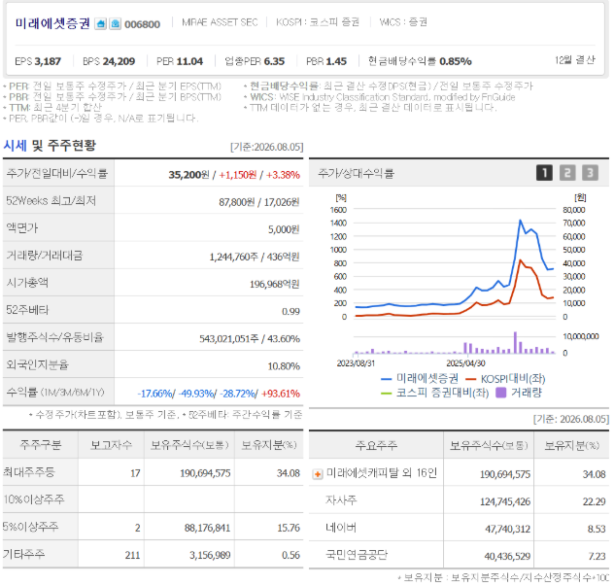Click red KOSPI대비(좌) legend swatch
The width and height of the screenshot is (614, 585).
[x=470, y=379]
